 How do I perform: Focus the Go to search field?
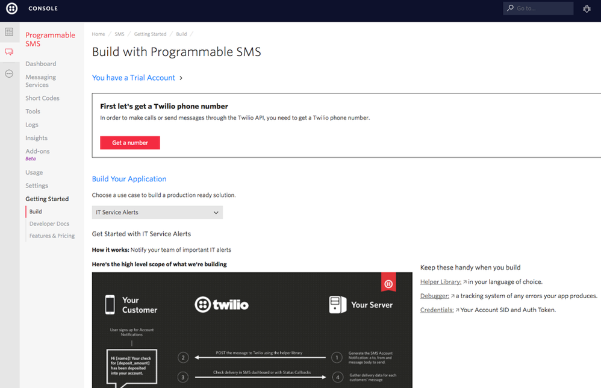(x=538, y=8)
